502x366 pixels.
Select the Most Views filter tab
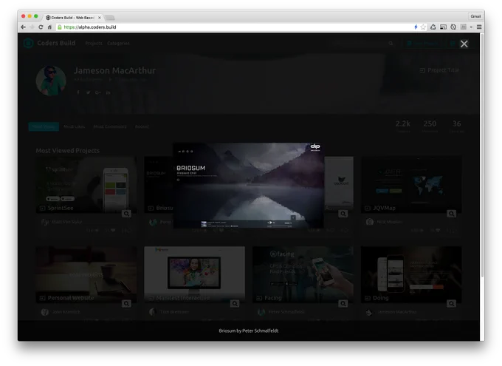(44, 126)
